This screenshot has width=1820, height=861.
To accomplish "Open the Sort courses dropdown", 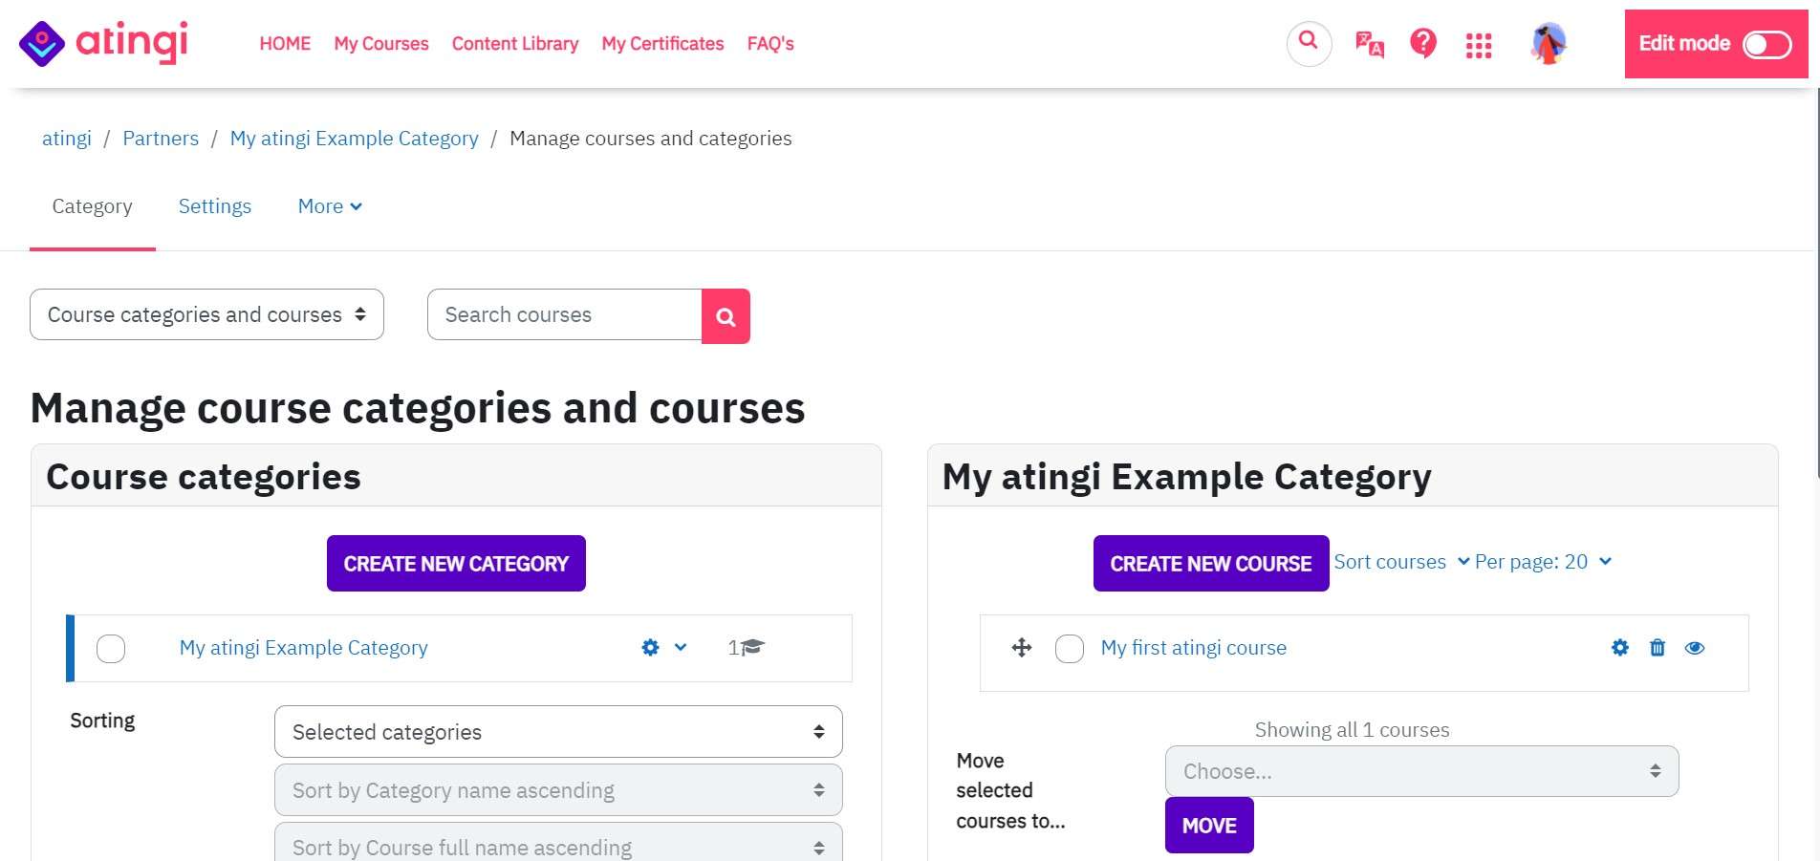I will click(x=1401, y=562).
